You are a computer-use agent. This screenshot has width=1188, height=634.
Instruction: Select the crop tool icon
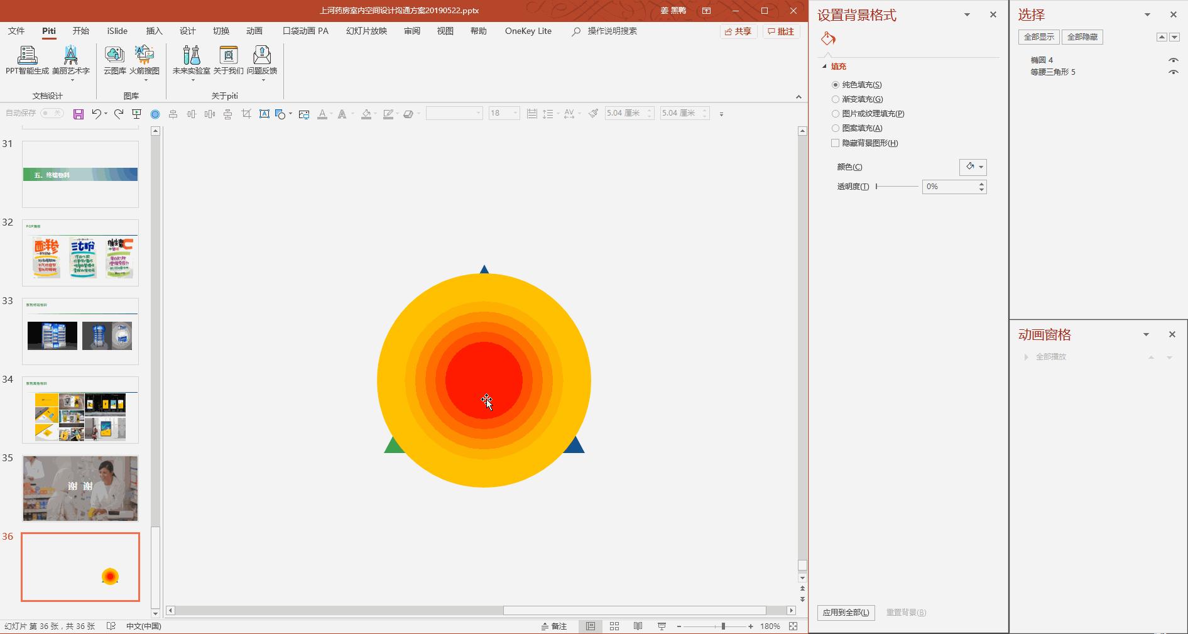[x=246, y=114]
